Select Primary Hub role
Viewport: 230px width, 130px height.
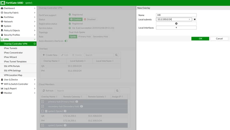pos(85,36)
